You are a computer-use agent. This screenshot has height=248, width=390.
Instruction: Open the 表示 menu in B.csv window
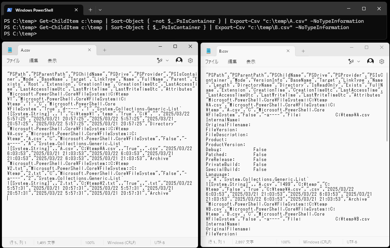point(250,62)
